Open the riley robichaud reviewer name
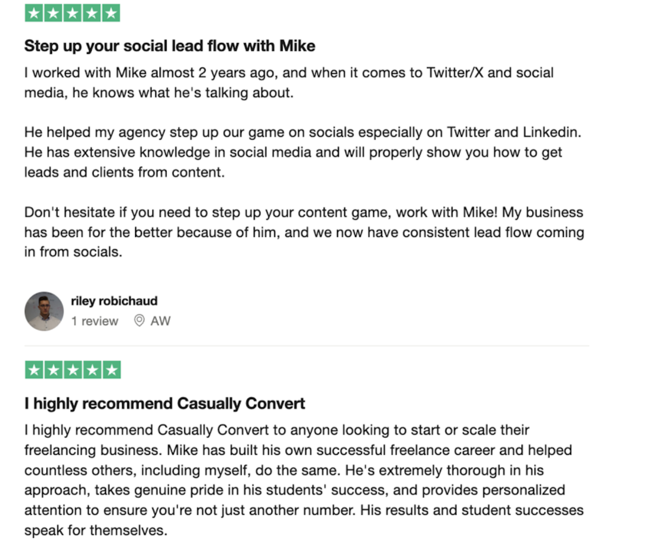The image size is (653, 545). 114,301
